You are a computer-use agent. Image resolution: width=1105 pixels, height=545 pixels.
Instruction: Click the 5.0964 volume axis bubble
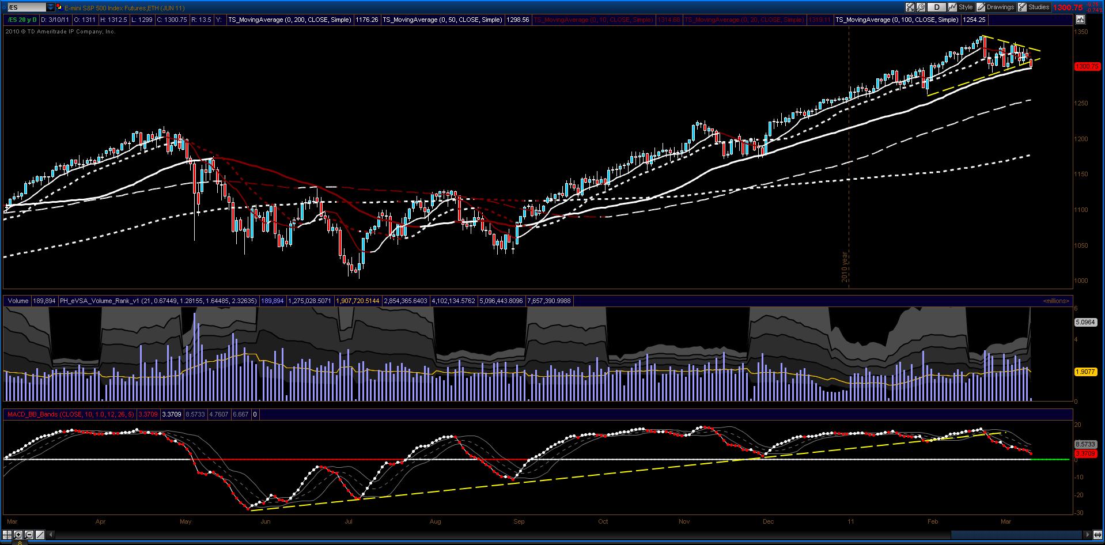[1085, 322]
